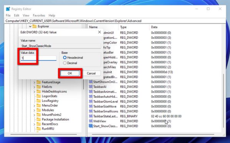Click the RecentDocs folder icon

click(38, 124)
